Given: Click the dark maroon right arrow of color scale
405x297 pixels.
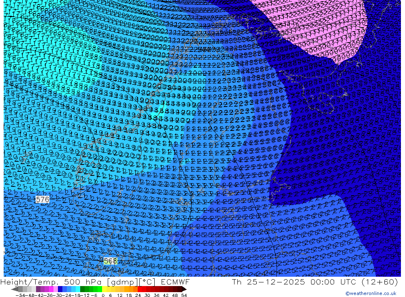Looking at the screenshot, I should coord(184,289).
